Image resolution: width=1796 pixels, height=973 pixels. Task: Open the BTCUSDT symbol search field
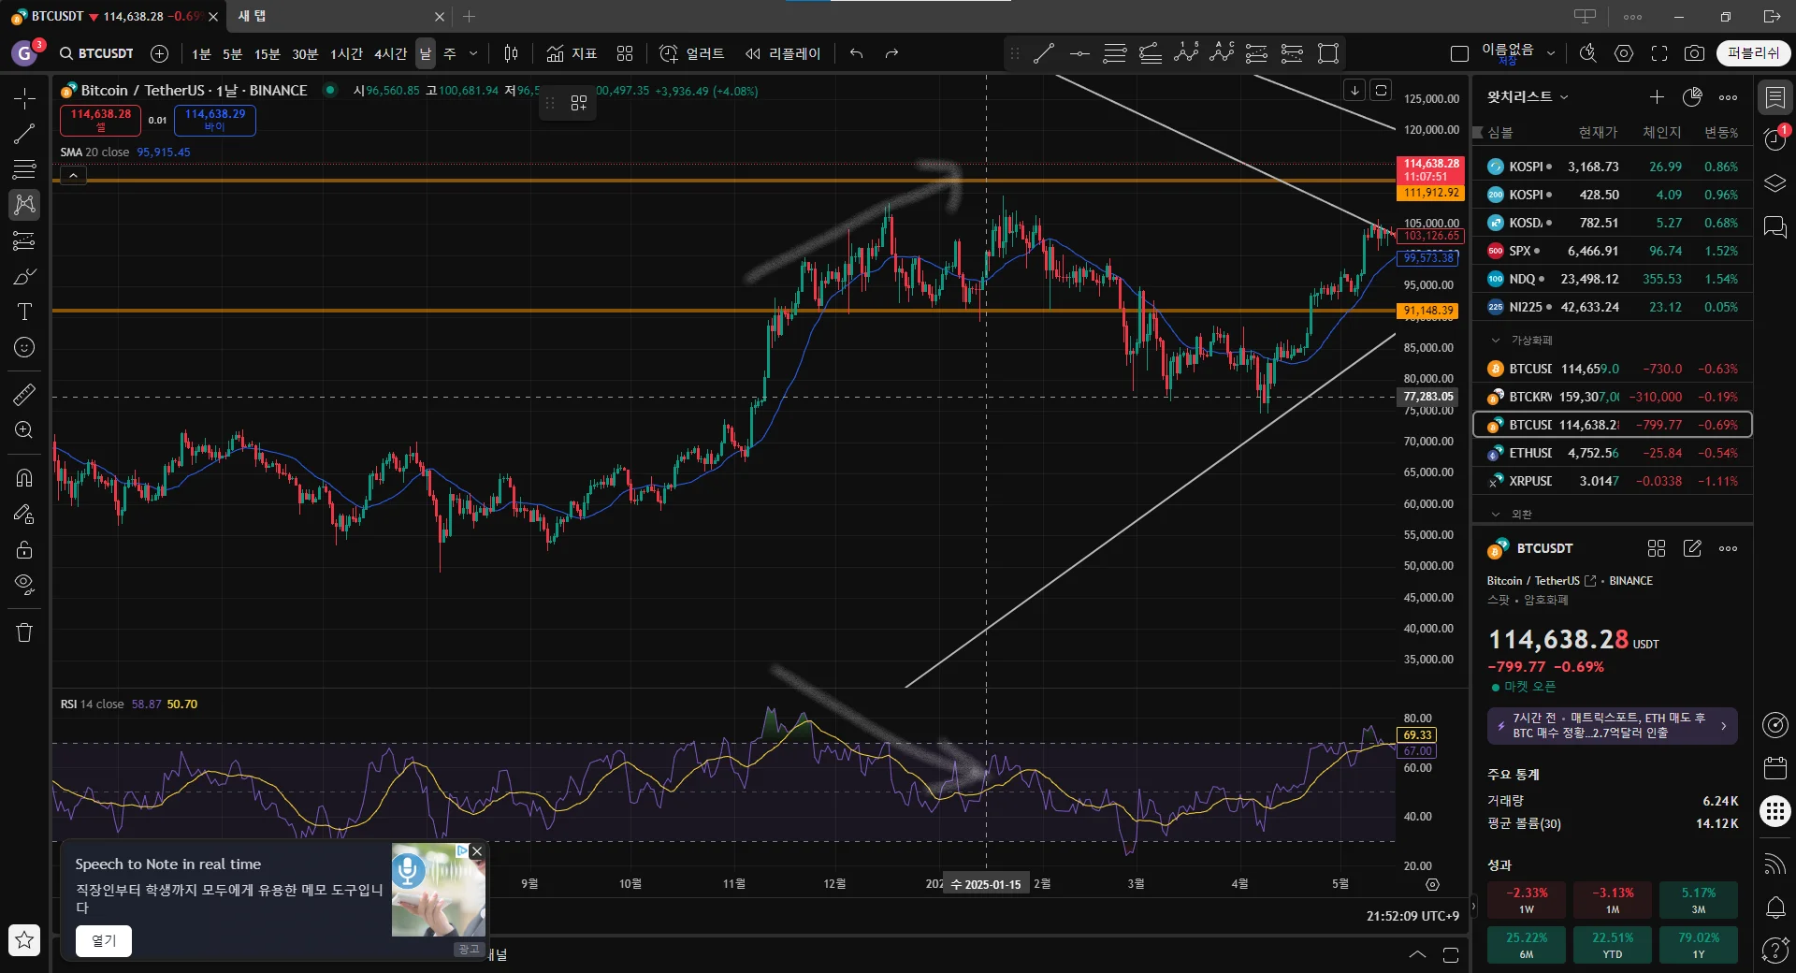tap(97, 54)
